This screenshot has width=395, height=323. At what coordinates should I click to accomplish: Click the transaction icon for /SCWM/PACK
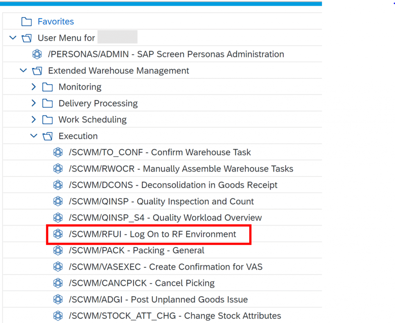[58, 251]
